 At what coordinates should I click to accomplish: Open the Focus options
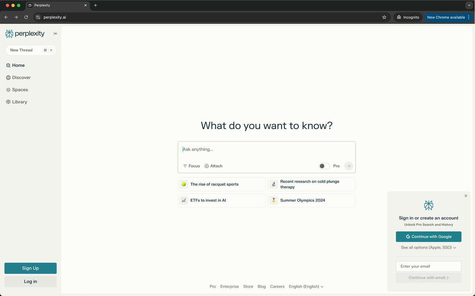click(x=191, y=166)
